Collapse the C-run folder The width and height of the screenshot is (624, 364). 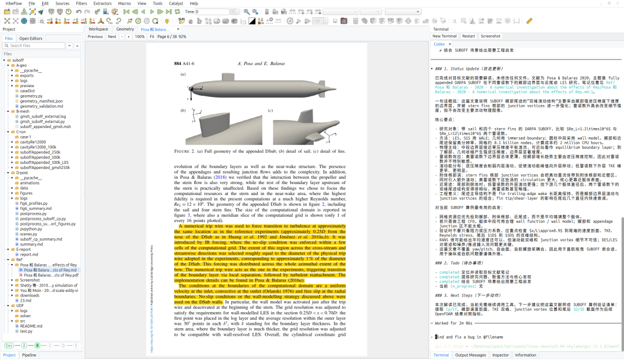pyautogui.click(x=8, y=132)
